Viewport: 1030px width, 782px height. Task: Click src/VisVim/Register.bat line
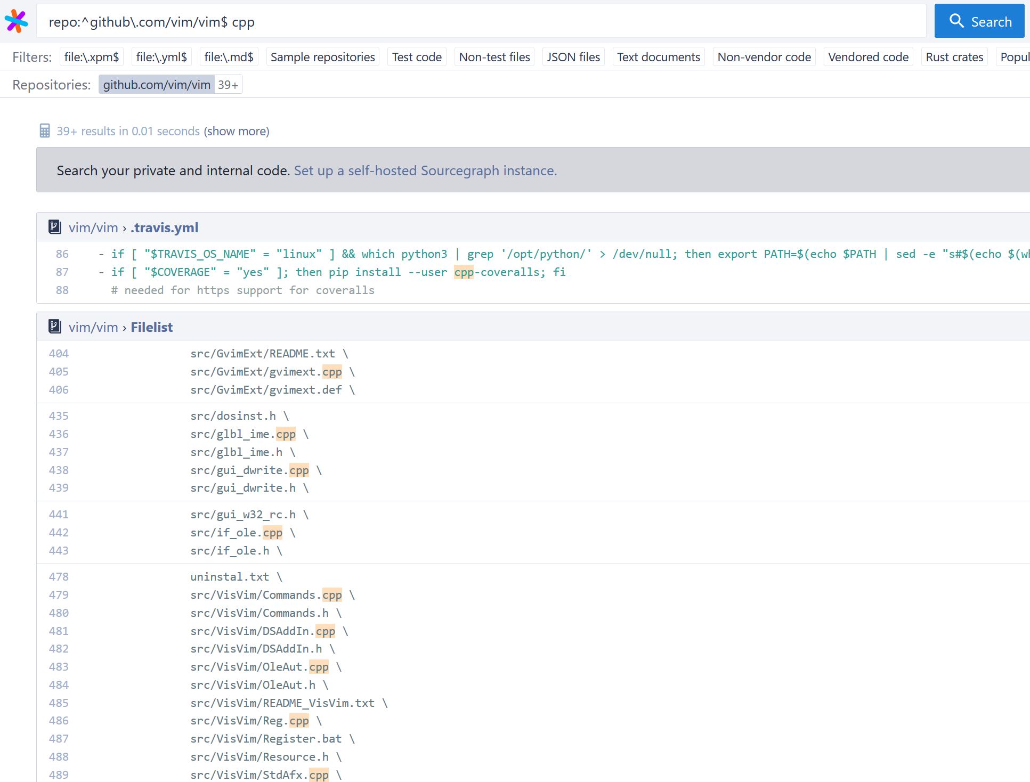point(533,739)
